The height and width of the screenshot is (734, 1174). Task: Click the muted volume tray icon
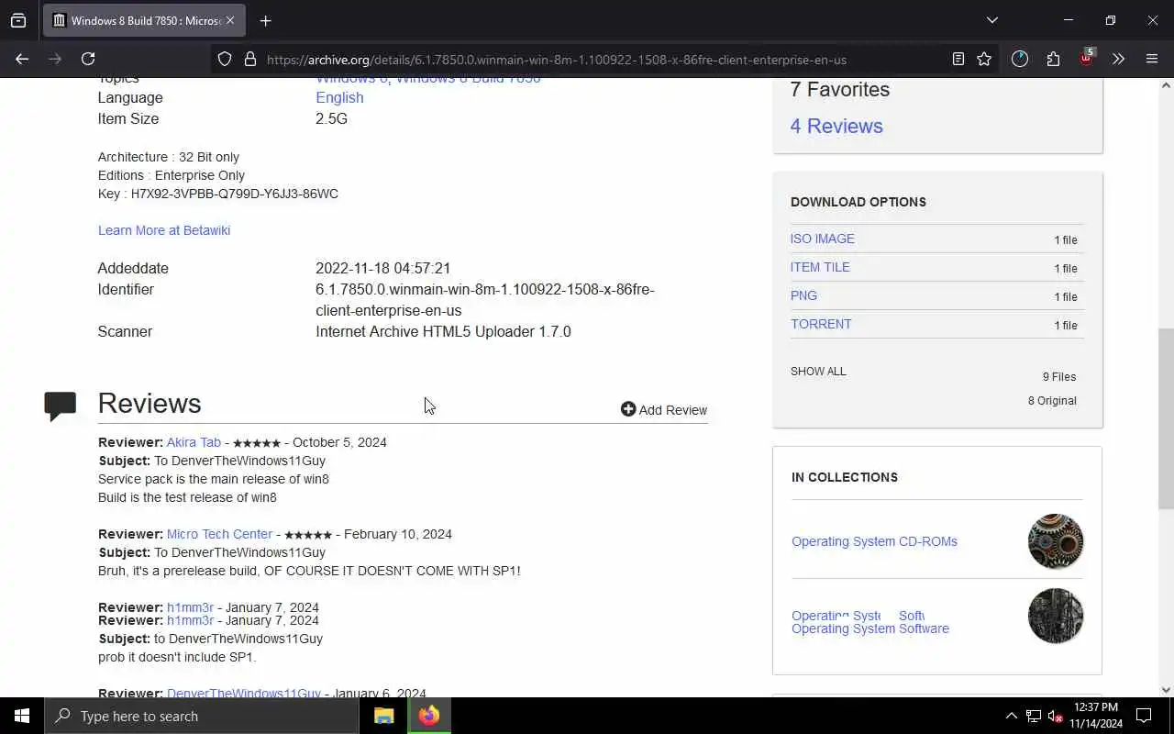1056,716
